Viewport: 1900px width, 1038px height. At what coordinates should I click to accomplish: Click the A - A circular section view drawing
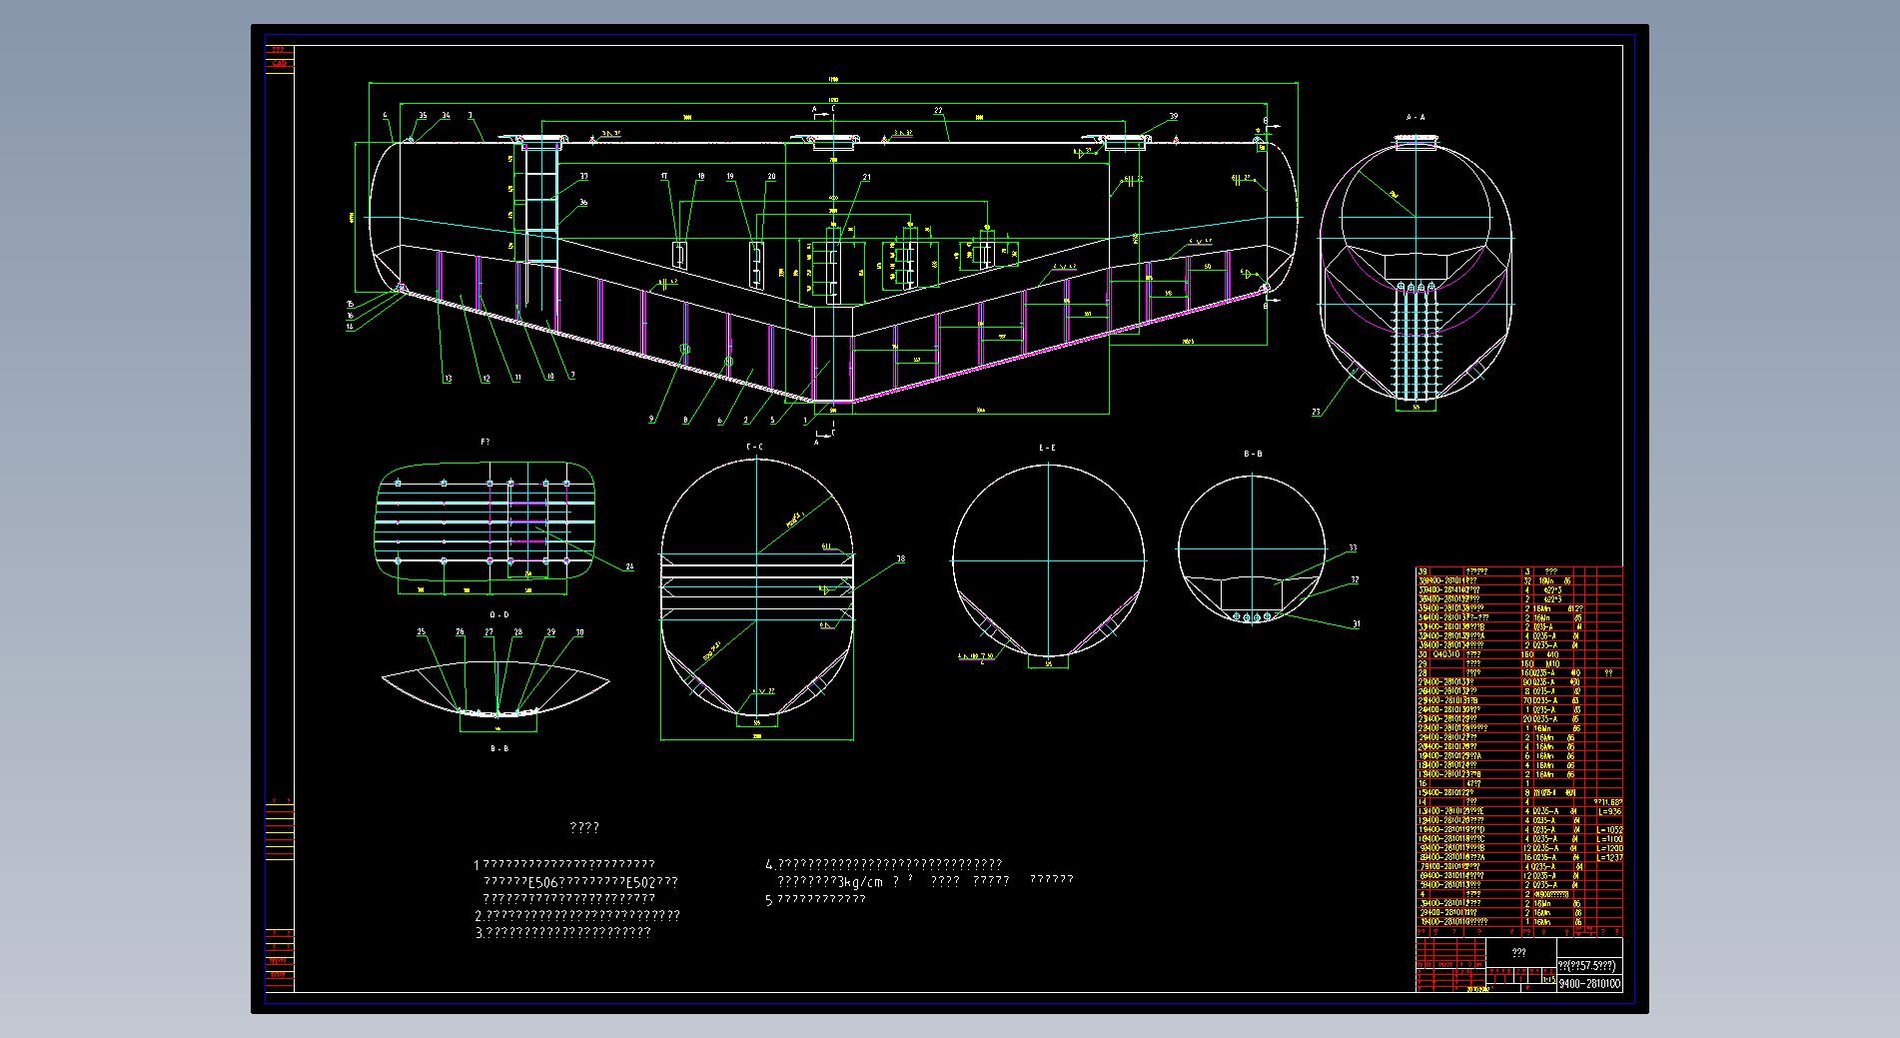pyautogui.click(x=1416, y=270)
